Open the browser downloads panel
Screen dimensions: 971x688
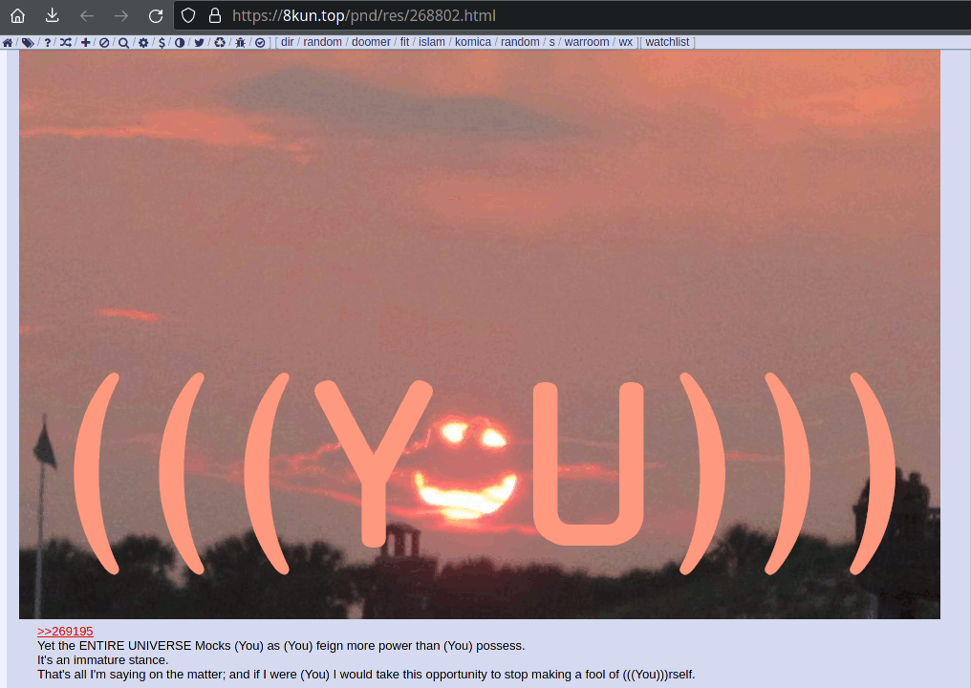(x=52, y=15)
